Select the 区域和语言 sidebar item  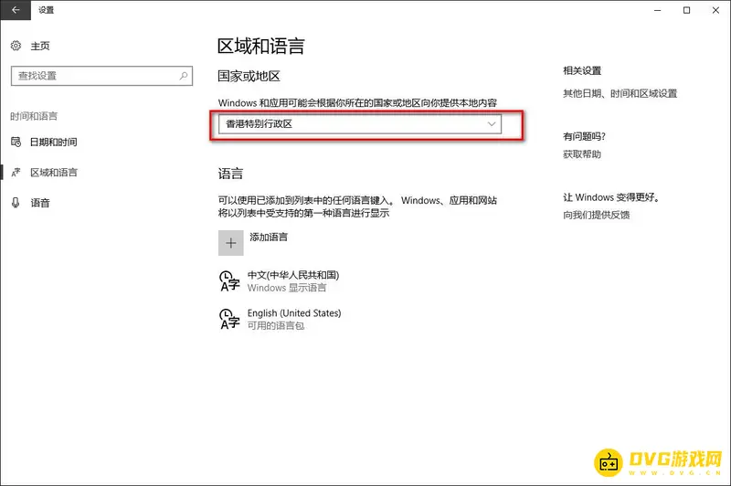tap(53, 172)
